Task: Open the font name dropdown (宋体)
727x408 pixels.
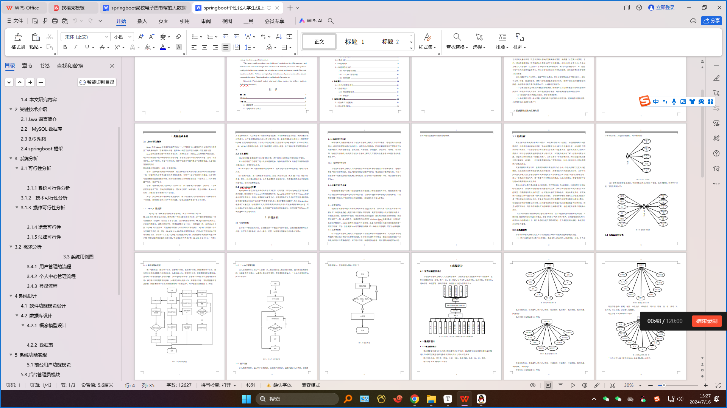Action: pyautogui.click(x=106, y=37)
